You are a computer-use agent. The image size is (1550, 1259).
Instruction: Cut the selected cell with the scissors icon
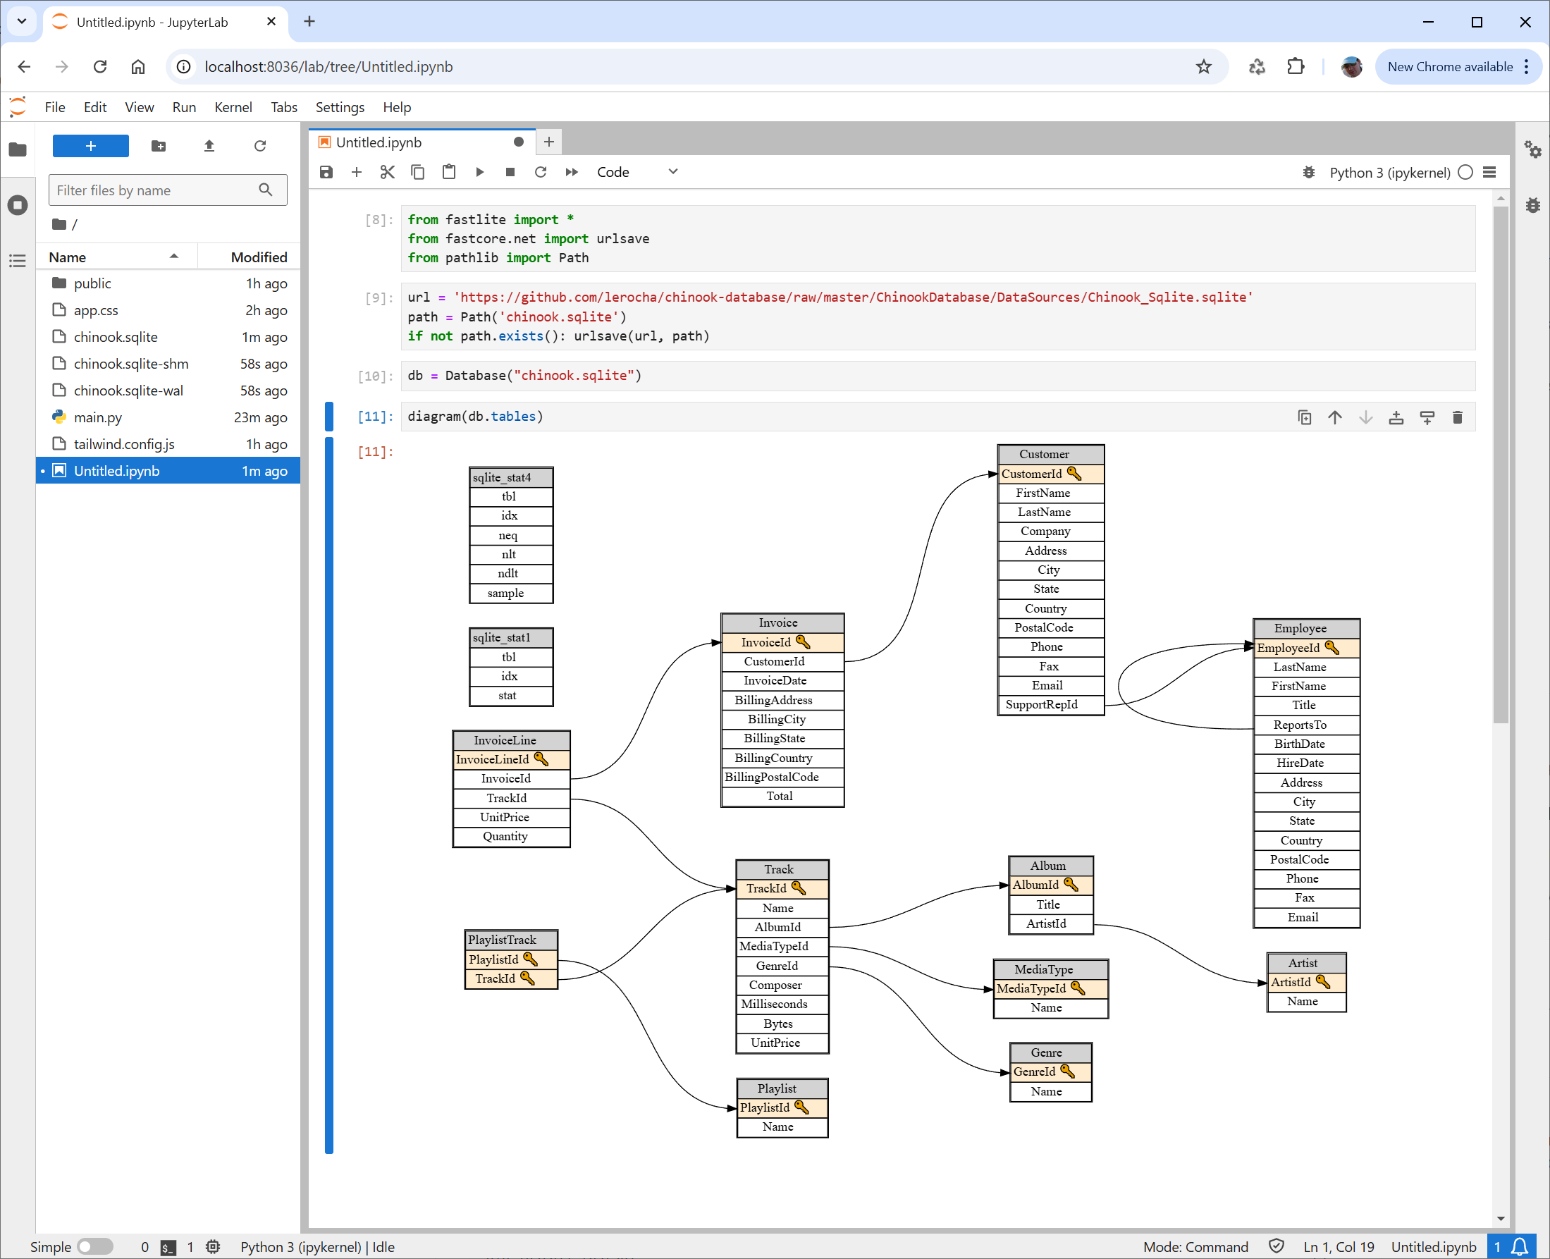coord(387,172)
